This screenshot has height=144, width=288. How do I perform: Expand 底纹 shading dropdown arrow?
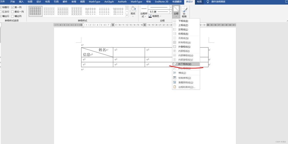tap(133, 16)
